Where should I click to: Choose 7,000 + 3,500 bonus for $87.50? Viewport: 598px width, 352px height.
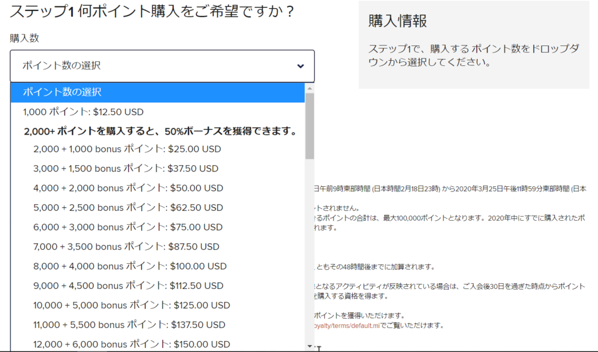click(x=126, y=246)
